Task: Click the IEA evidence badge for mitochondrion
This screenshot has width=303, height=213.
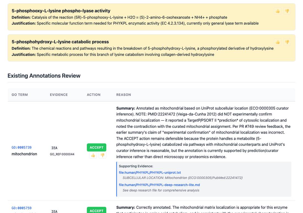Action: (54, 148)
